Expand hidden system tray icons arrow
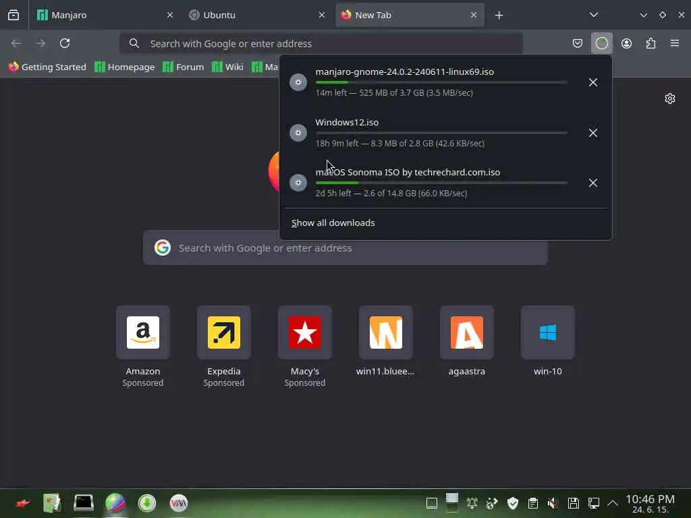This screenshot has height=518, width=691. point(613,503)
